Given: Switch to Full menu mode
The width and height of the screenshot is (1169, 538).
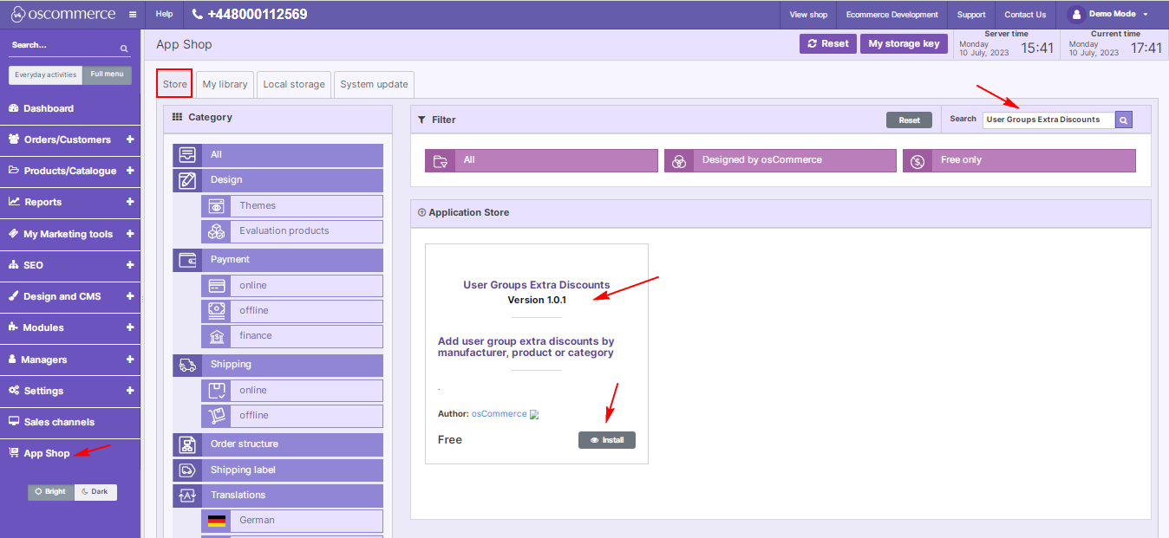Looking at the screenshot, I should coord(108,75).
